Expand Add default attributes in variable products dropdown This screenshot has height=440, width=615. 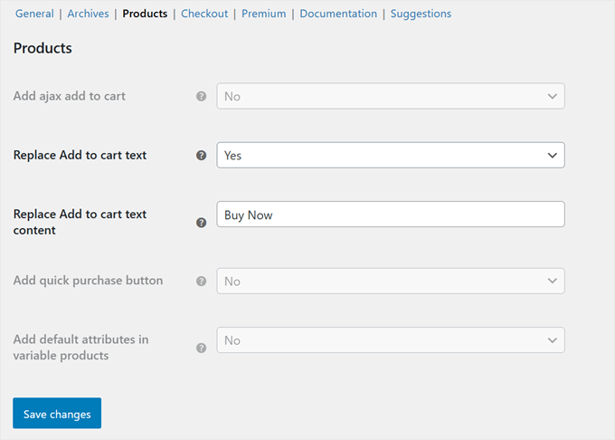click(x=390, y=340)
